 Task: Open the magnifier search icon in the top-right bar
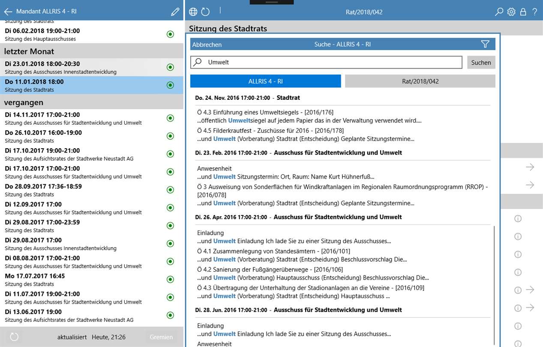click(499, 12)
